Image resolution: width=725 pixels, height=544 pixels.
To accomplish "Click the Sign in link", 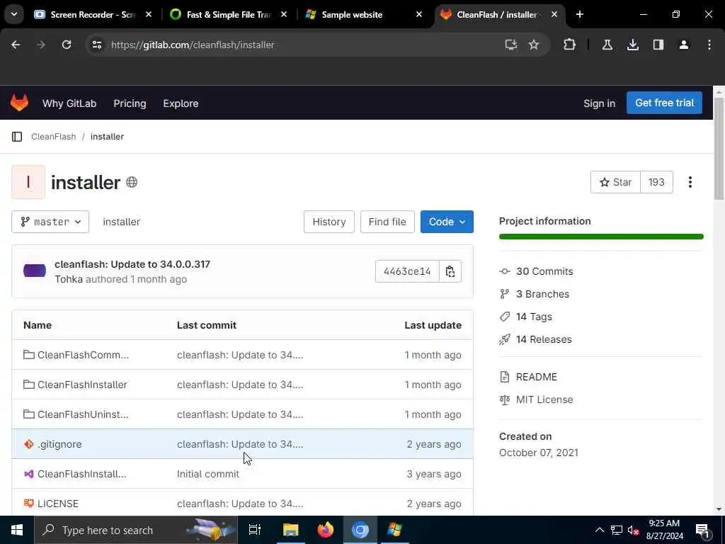I will (x=599, y=103).
